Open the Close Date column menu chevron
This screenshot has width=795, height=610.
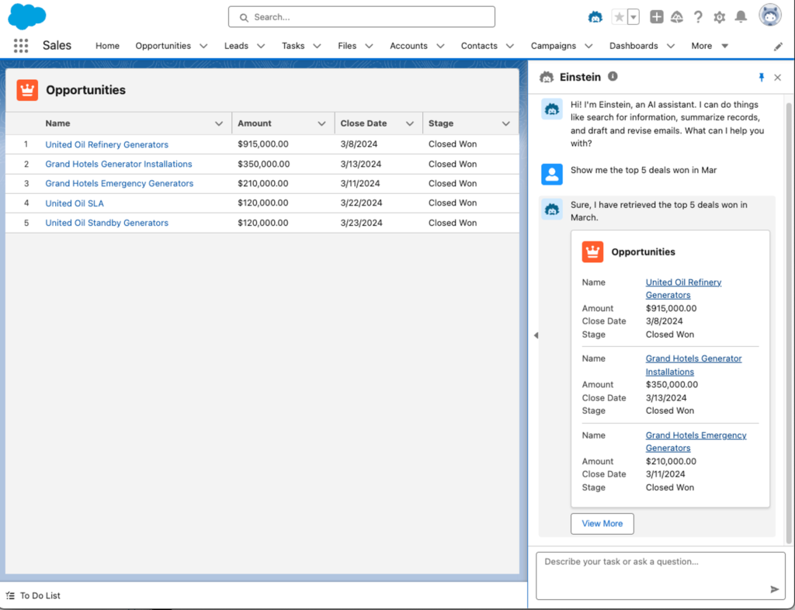coord(410,123)
